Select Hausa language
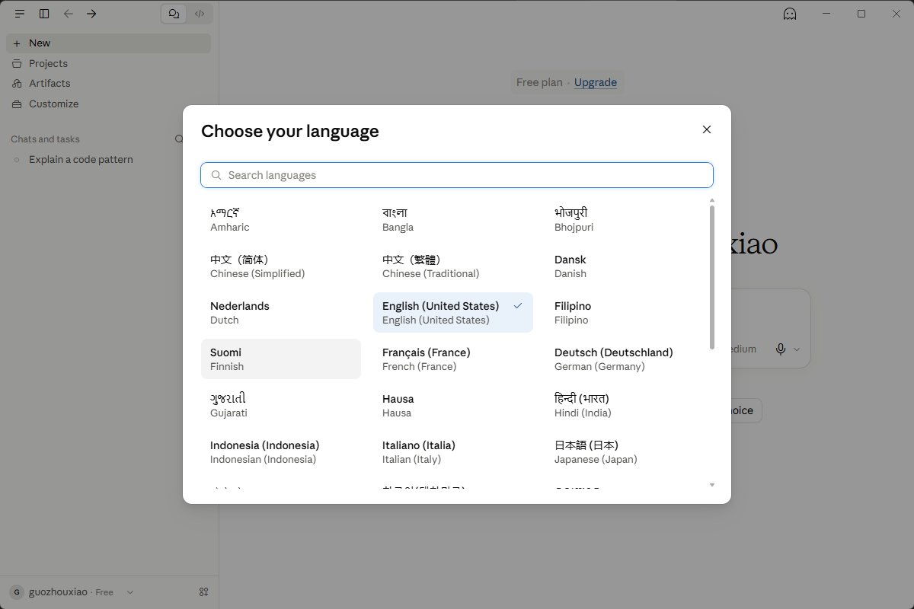The width and height of the screenshot is (914, 609). pos(453,405)
